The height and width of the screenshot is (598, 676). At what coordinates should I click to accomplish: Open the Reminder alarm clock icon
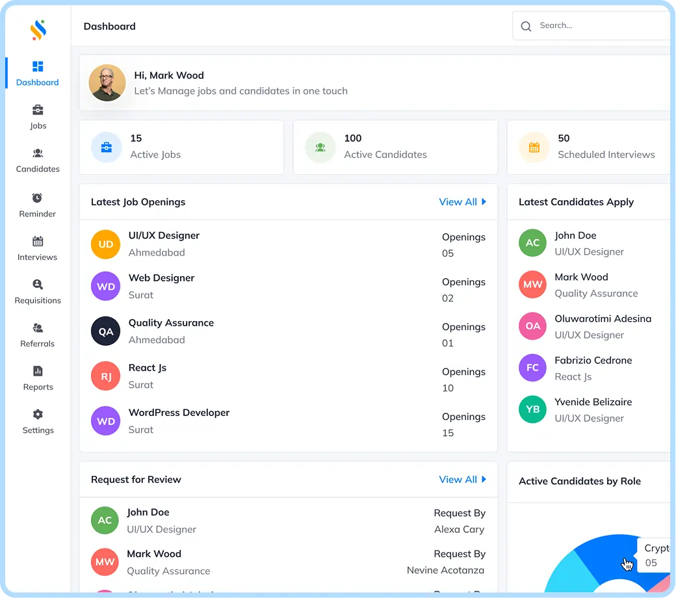(38, 198)
